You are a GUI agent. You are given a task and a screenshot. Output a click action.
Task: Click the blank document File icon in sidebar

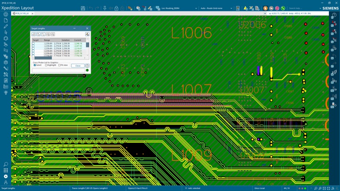[6, 20]
